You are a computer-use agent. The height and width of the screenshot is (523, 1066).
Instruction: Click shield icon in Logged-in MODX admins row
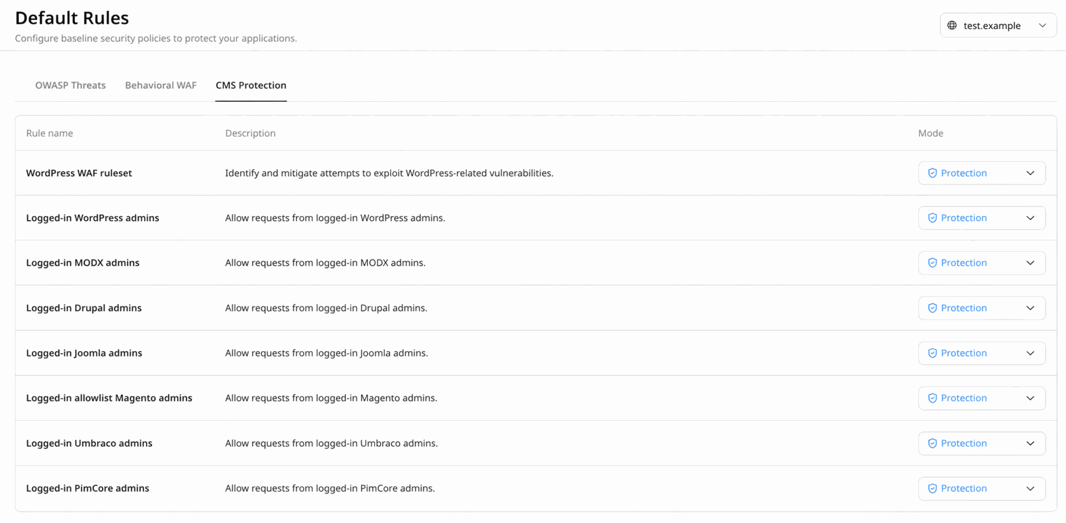coord(933,263)
